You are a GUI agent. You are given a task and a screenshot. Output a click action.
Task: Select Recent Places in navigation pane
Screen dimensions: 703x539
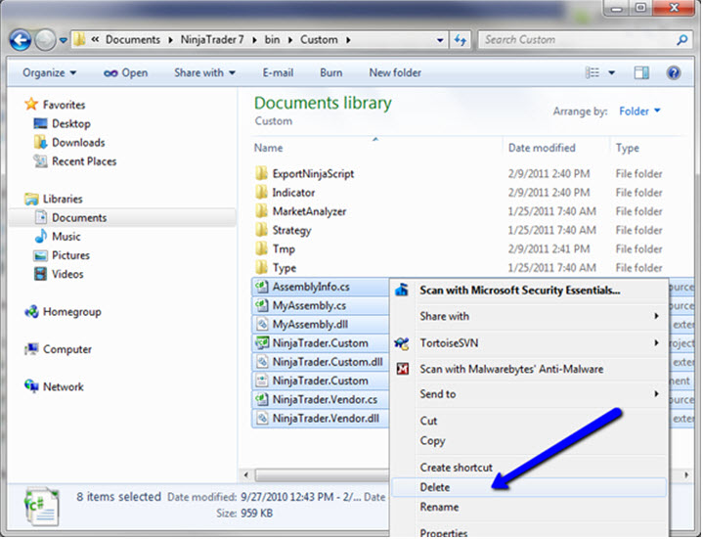(84, 161)
